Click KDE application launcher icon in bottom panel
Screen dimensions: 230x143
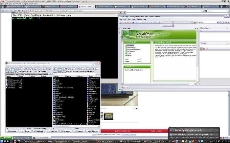click(2, 141)
